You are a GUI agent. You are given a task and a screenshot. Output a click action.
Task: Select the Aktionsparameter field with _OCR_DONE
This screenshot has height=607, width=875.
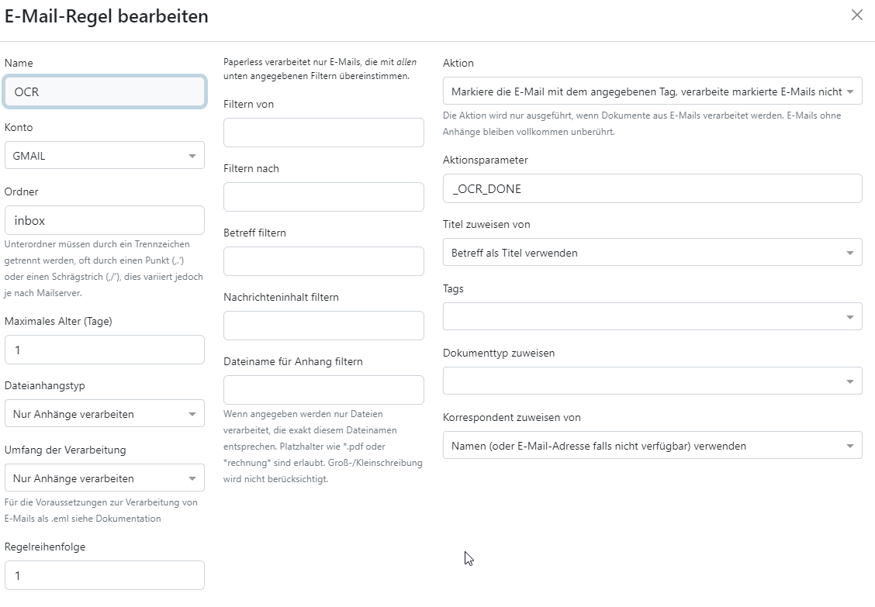(652, 188)
